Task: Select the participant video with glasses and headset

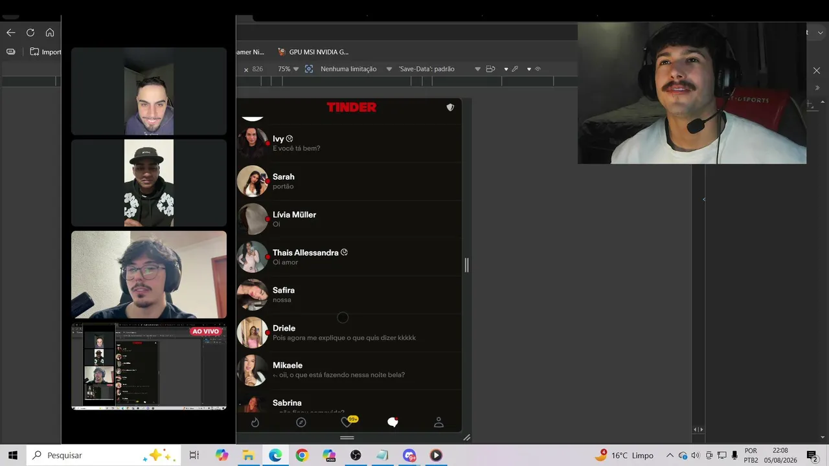Action: point(149,274)
